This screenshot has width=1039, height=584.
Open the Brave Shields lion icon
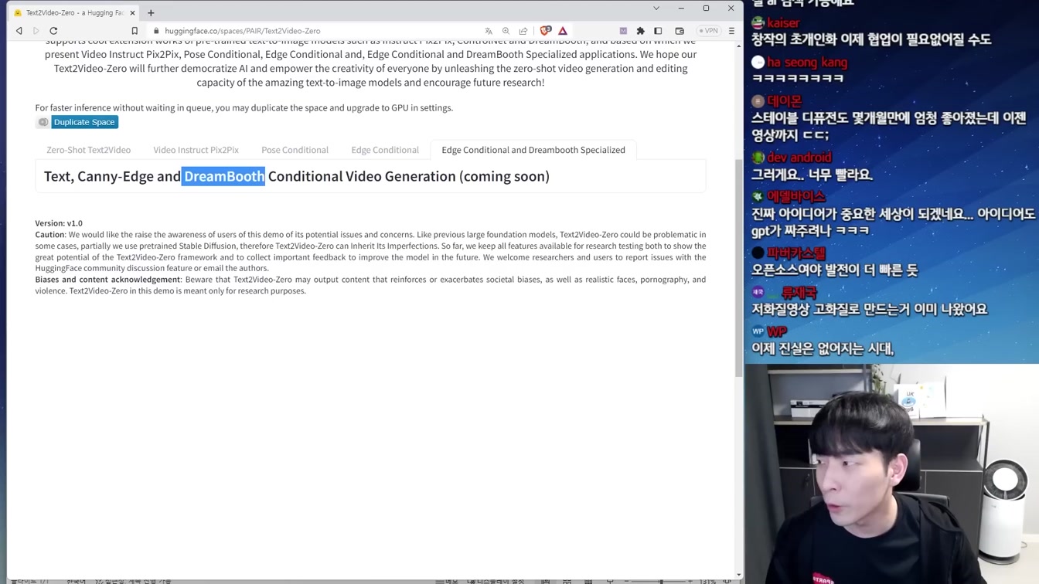click(546, 31)
